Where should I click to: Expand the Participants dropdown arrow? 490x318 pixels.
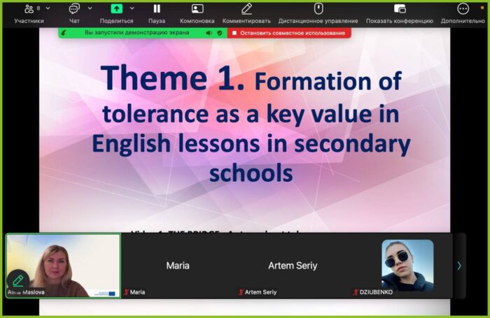pyautogui.click(x=46, y=8)
